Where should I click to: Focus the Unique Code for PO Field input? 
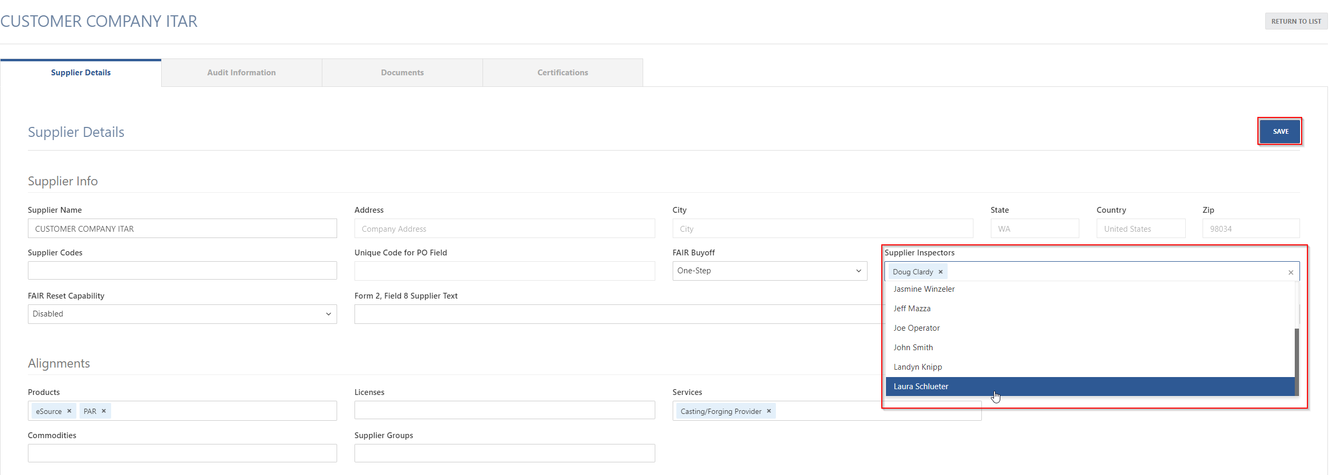(505, 271)
